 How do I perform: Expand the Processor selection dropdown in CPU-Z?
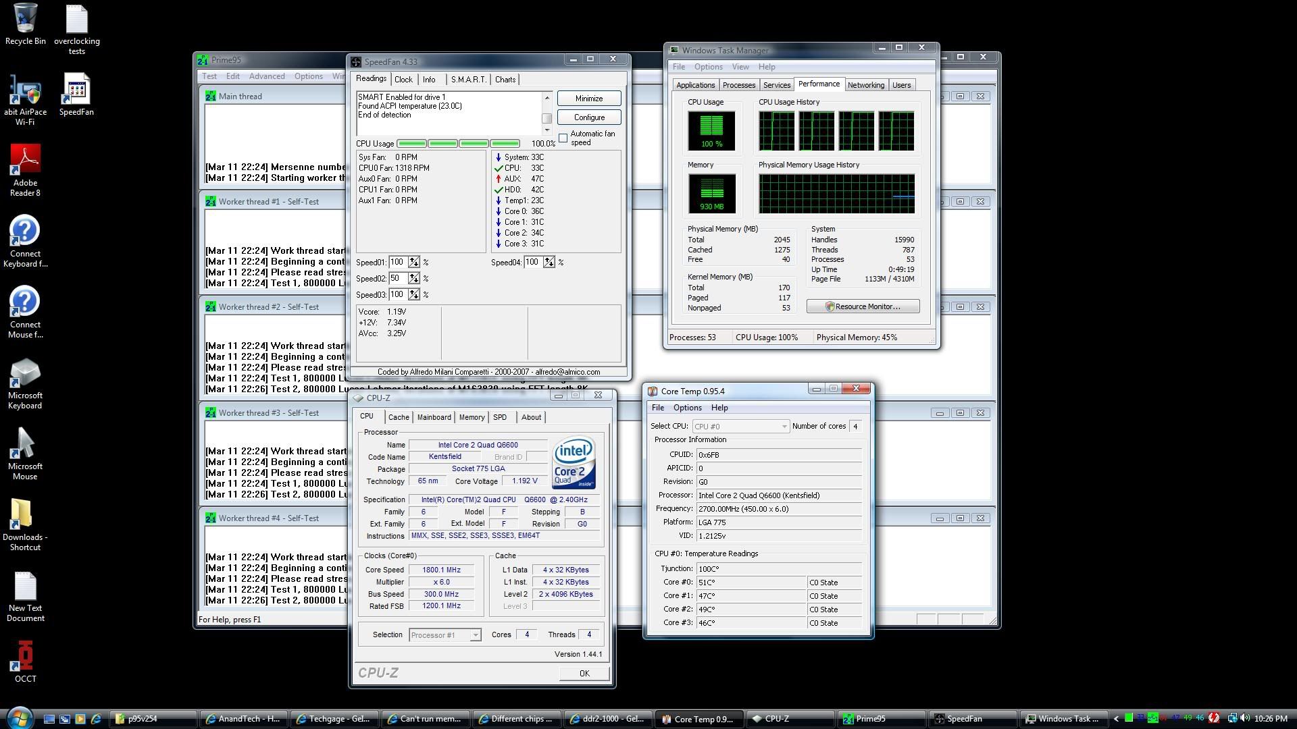tap(475, 635)
